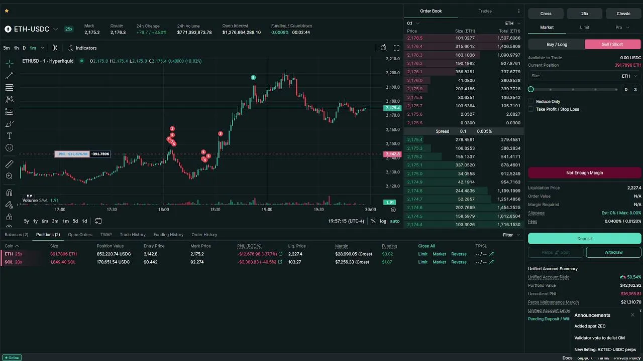Viewport: 643px width, 361px height.
Task: Toggle lock all drawings padlock icon
Action: tap(9, 217)
